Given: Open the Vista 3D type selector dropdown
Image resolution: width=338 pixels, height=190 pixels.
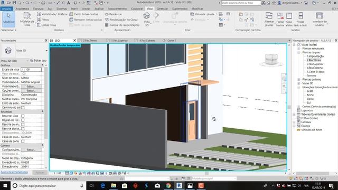Looking at the screenshot, I should 46,51.
